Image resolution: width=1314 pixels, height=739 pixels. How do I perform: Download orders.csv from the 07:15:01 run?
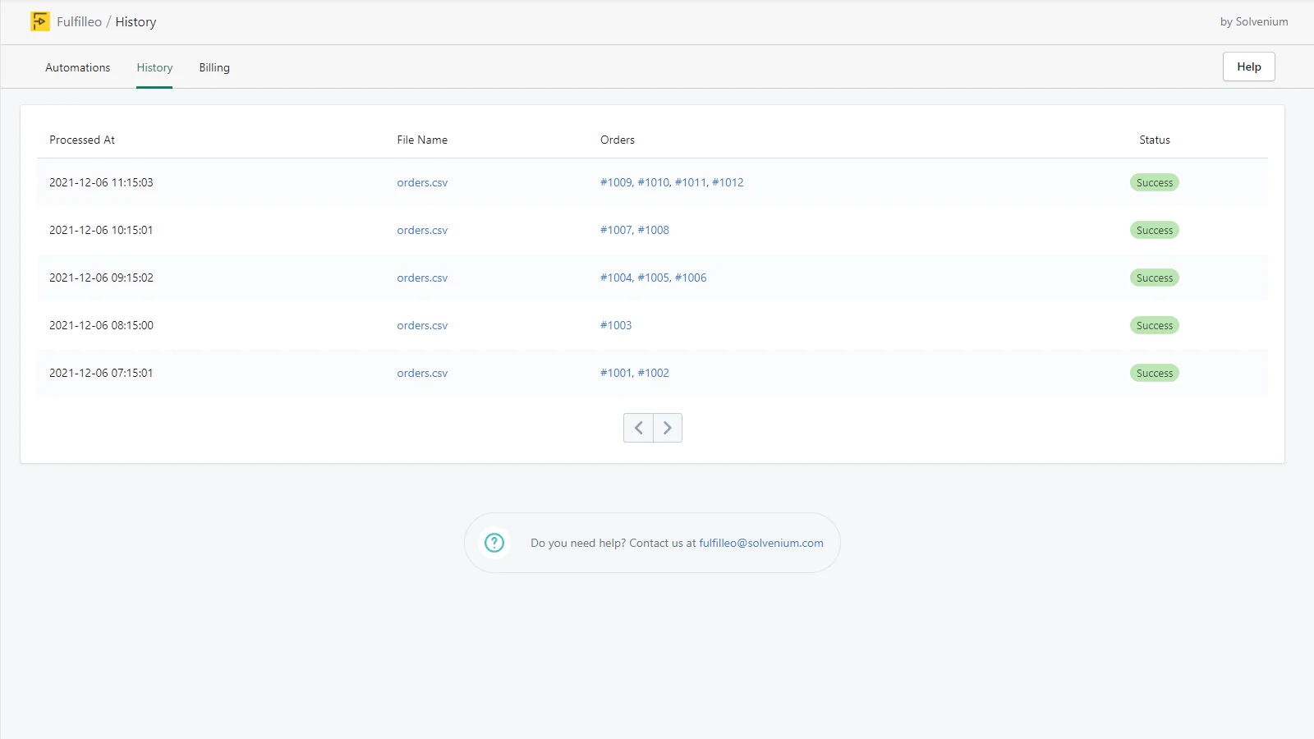click(x=422, y=373)
